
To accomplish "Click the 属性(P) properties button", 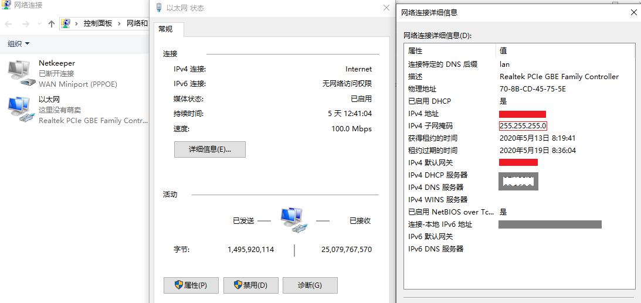I will tap(191, 285).
